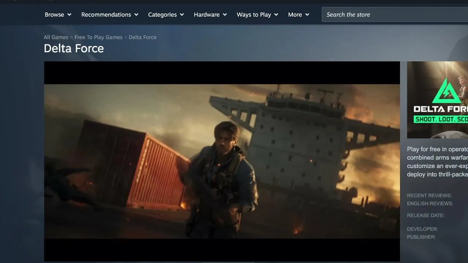Open Free To Play Games breadcrumb link
468x263 pixels.
98,37
